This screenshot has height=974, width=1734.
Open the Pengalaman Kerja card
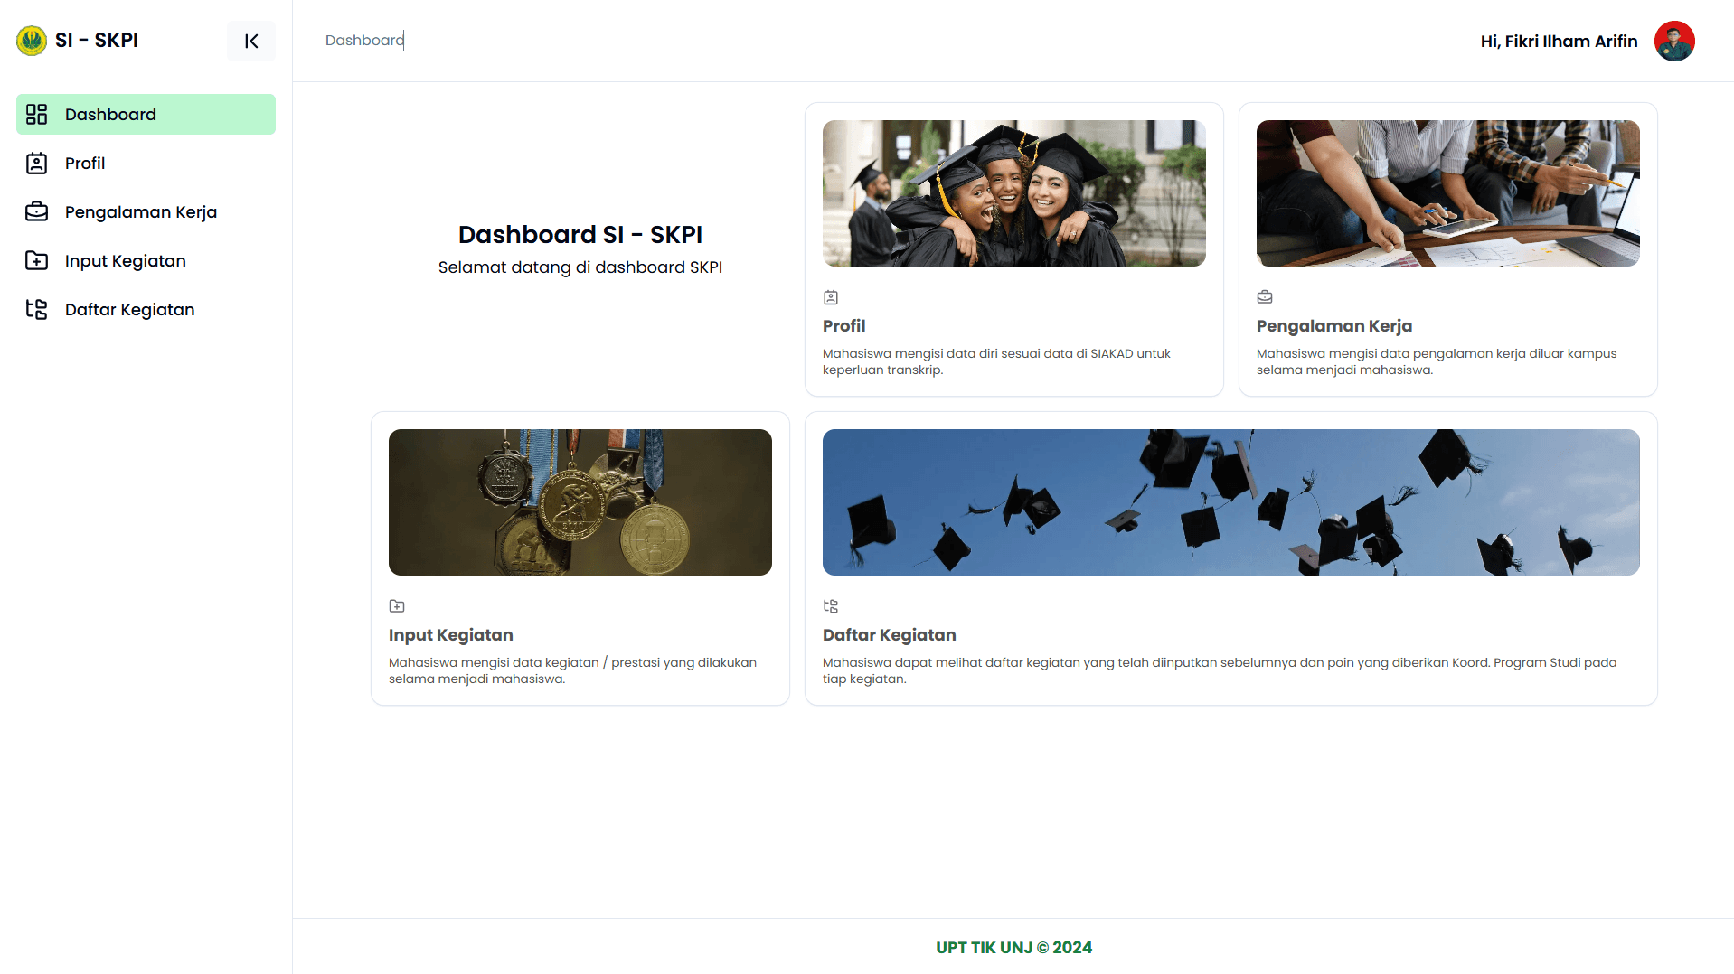[1447, 249]
